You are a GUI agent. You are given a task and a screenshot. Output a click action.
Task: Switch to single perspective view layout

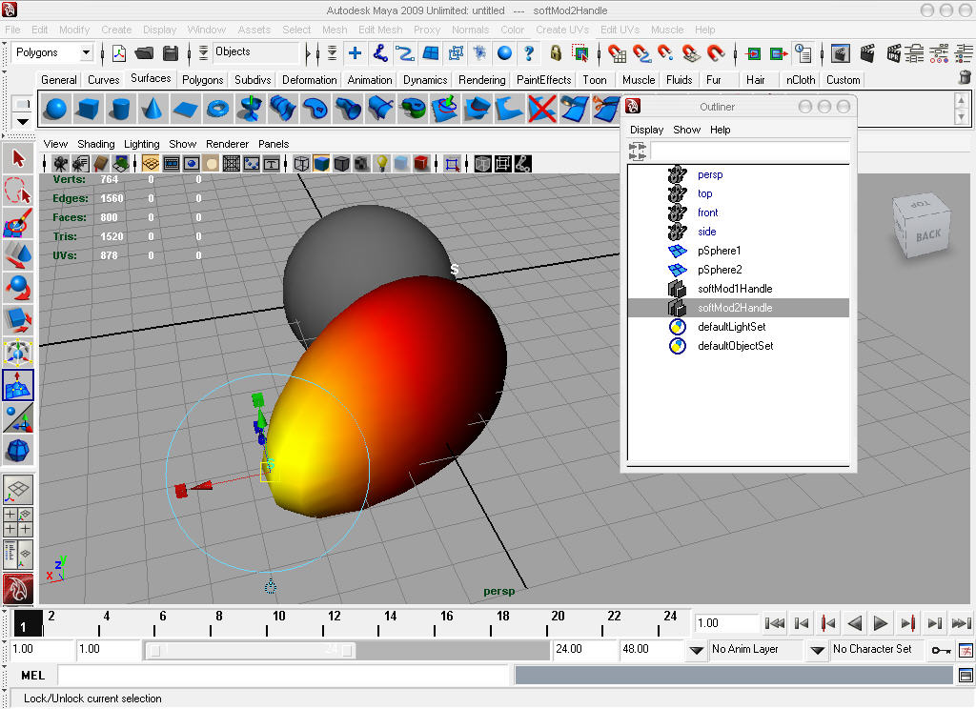point(18,490)
